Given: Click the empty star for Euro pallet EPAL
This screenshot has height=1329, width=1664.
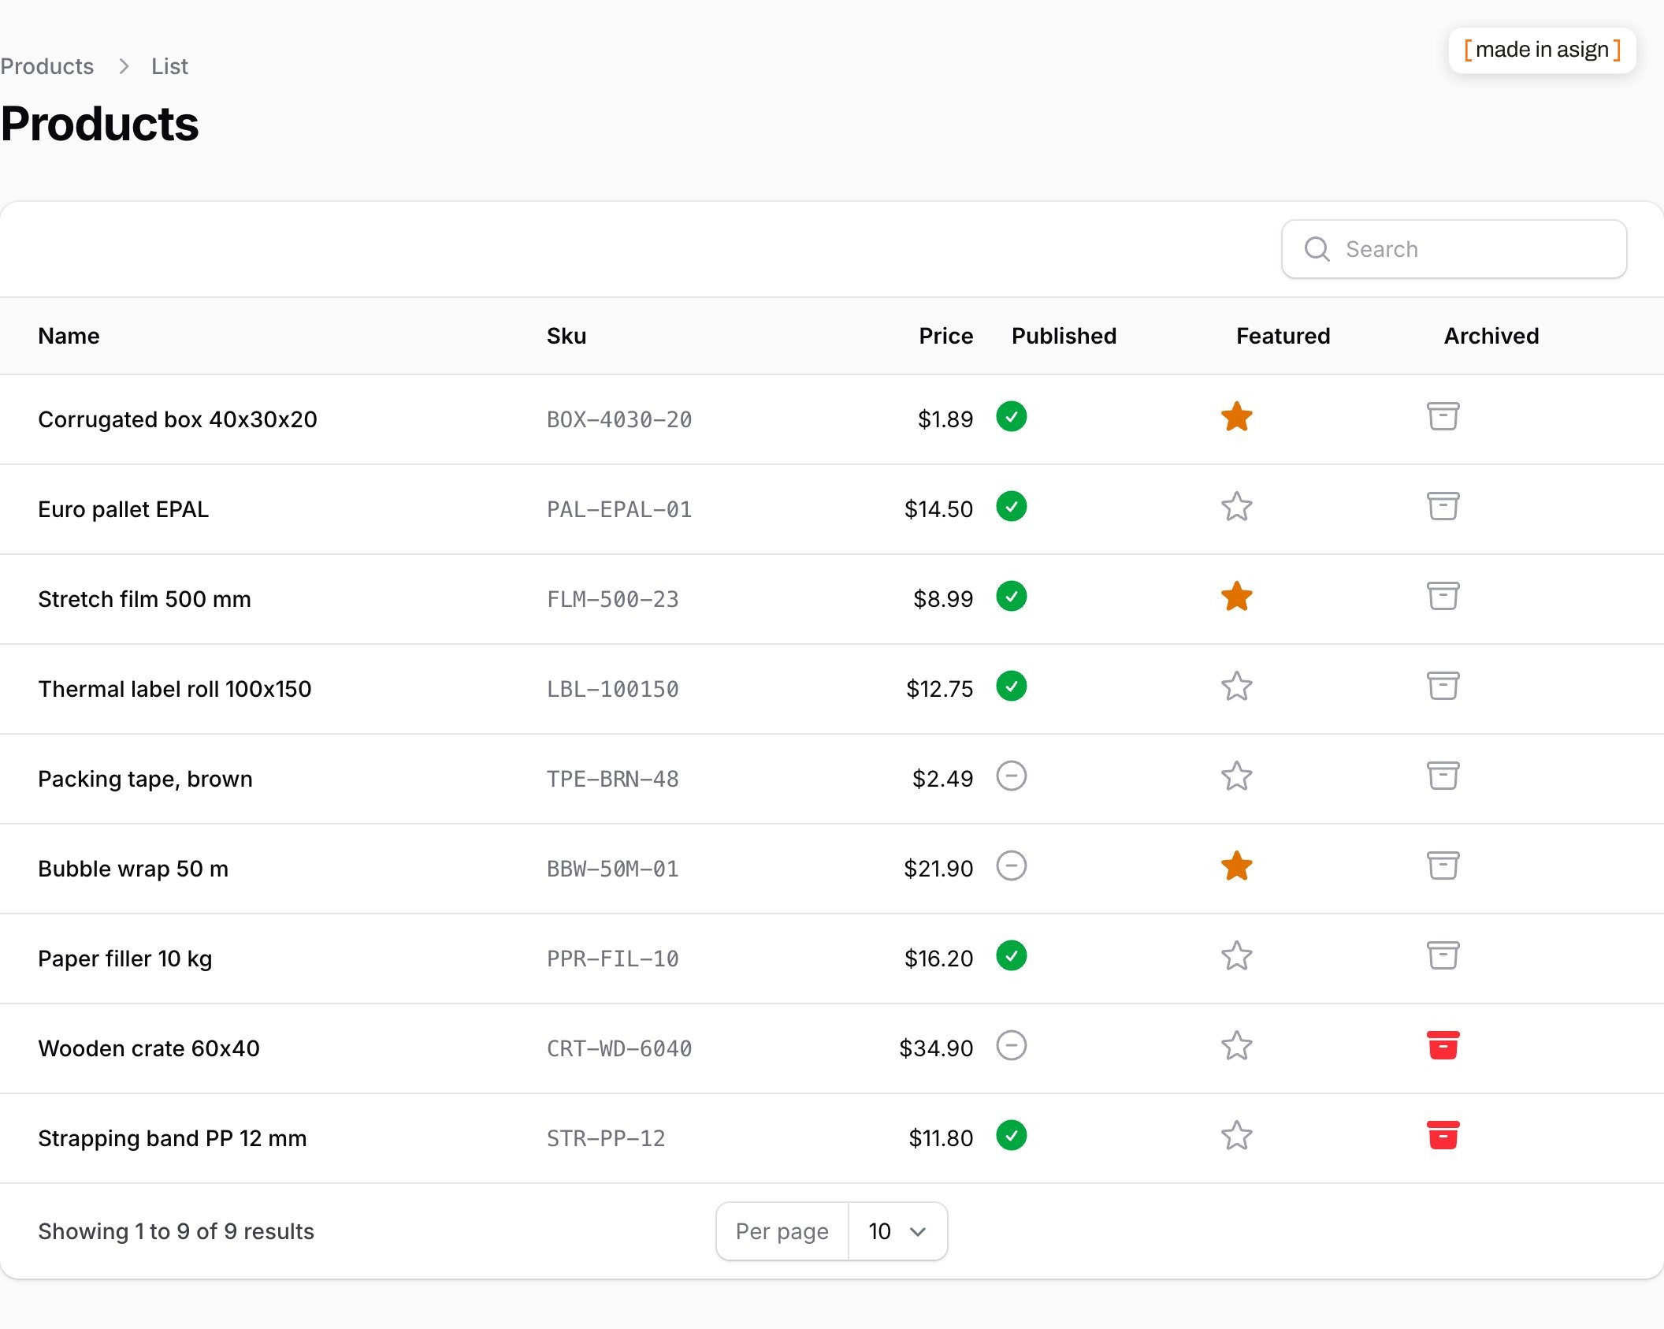Looking at the screenshot, I should pyautogui.click(x=1236, y=506).
